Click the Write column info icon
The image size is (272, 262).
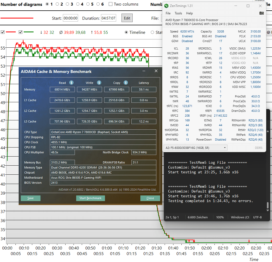[99, 83]
